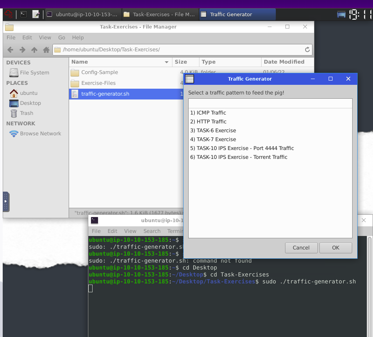
Task: Open the Search menu in terminal window
Action: click(x=152, y=231)
